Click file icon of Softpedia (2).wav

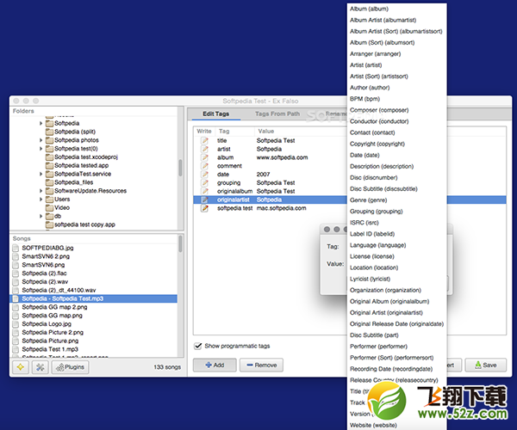pos(16,281)
